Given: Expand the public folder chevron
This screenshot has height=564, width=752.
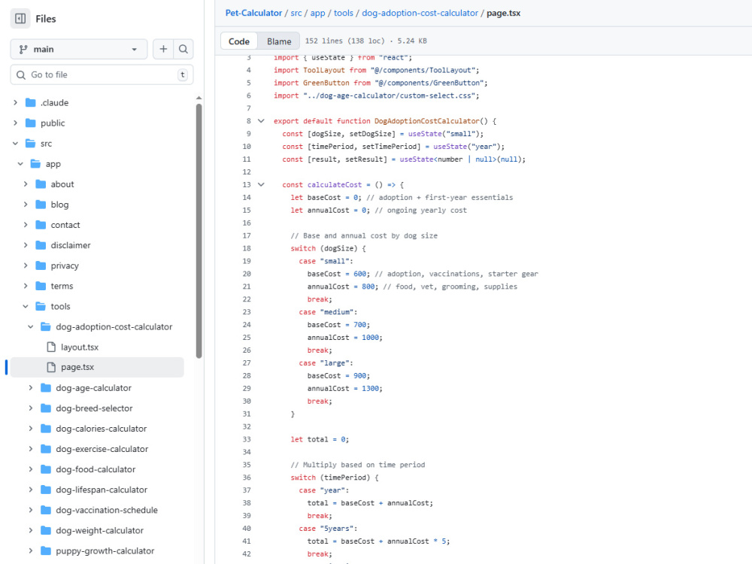Looking at the screenshot, I should tap(15, 123).
